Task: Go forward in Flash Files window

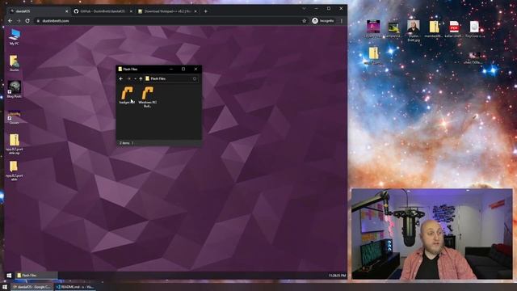Action: coord(129,79)
